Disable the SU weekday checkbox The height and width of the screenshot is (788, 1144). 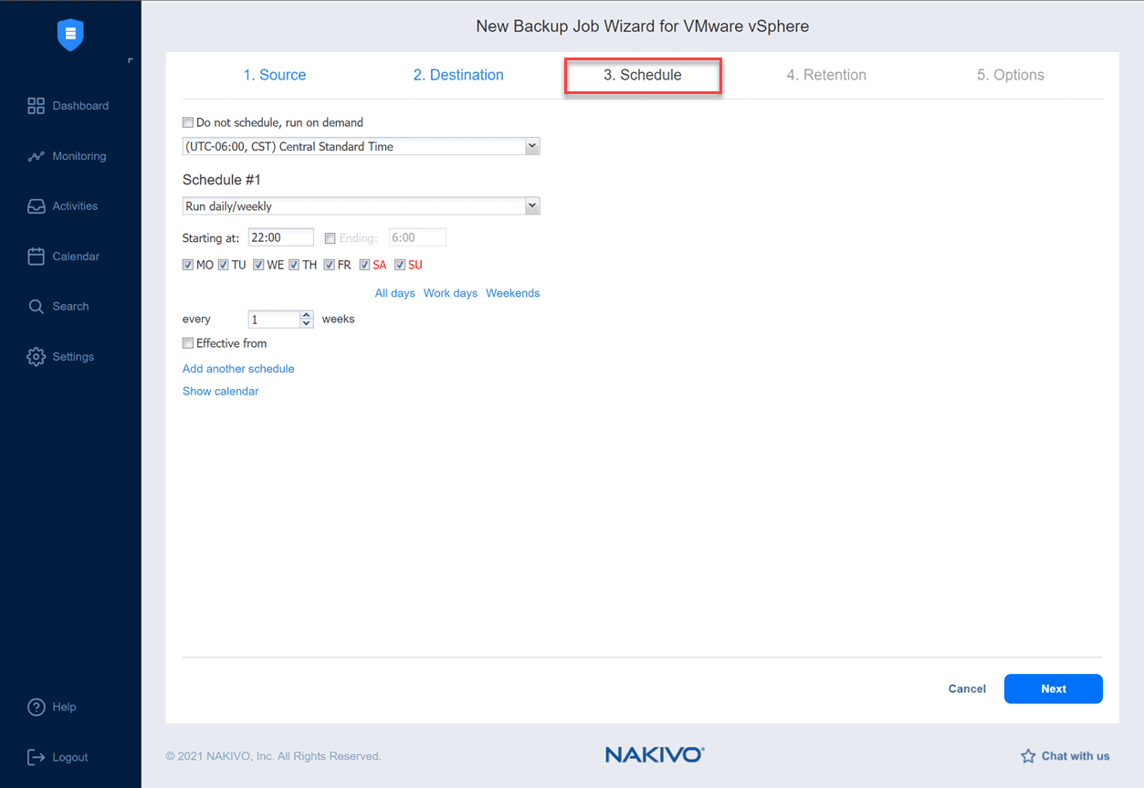(398, 264)
